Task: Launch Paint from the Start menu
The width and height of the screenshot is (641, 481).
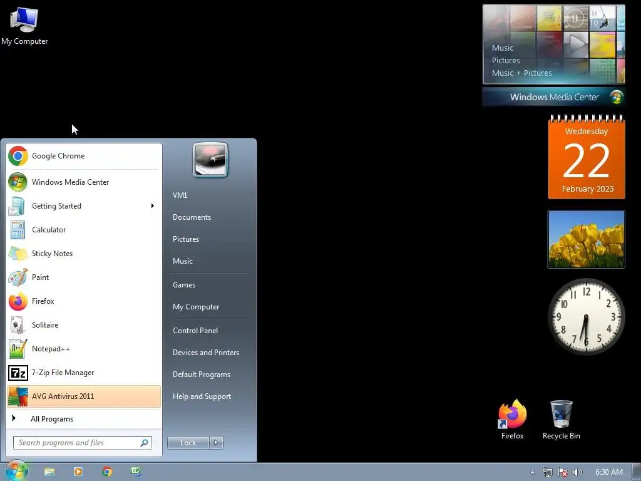Action: pyautogui.click(x=84, y=277)
